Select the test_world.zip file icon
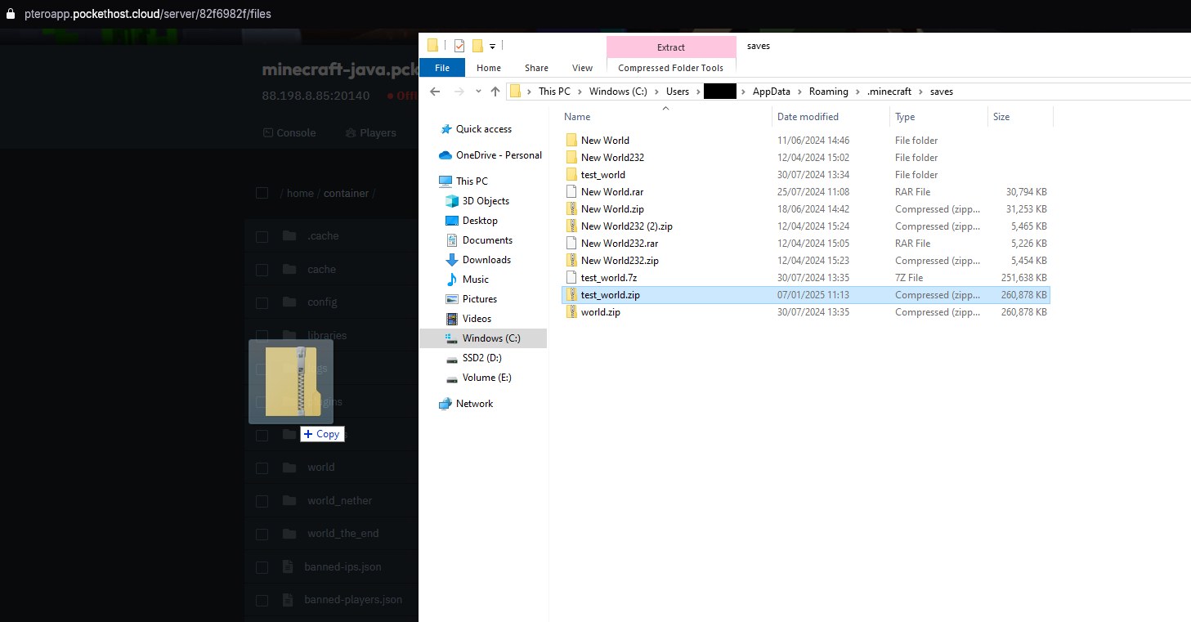Image resolution: width=1191 pixels, height=622 pixels. pos(571,295)
